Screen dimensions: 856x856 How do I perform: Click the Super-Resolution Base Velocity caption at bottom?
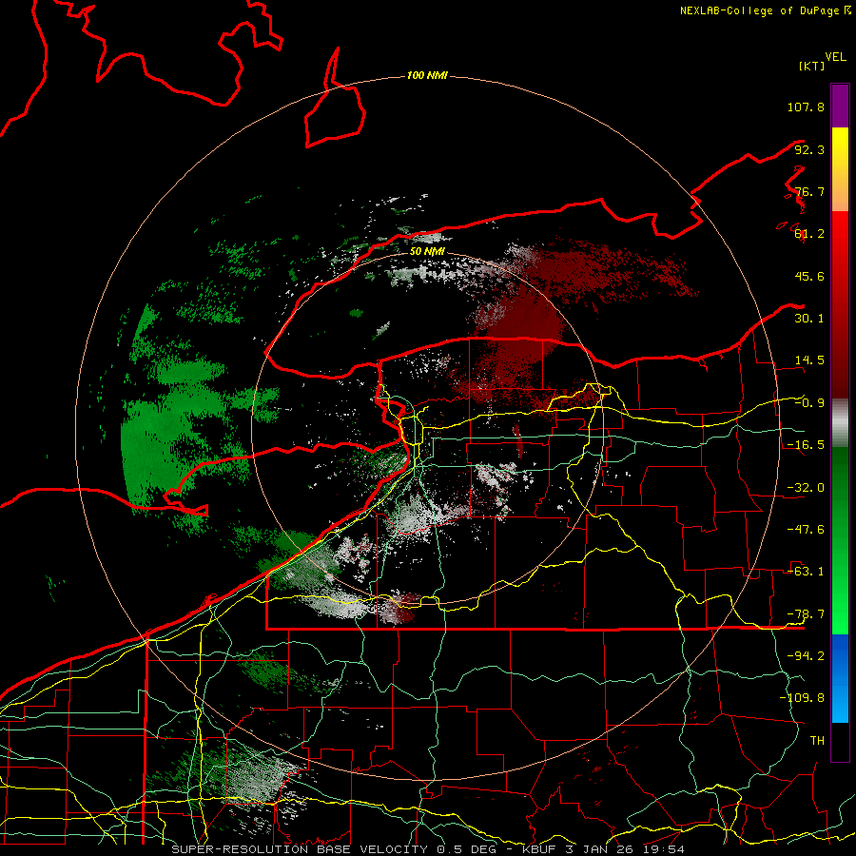point(428,849)
